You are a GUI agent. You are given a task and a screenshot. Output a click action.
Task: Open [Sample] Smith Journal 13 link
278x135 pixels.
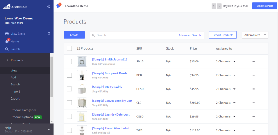point(110,59)
